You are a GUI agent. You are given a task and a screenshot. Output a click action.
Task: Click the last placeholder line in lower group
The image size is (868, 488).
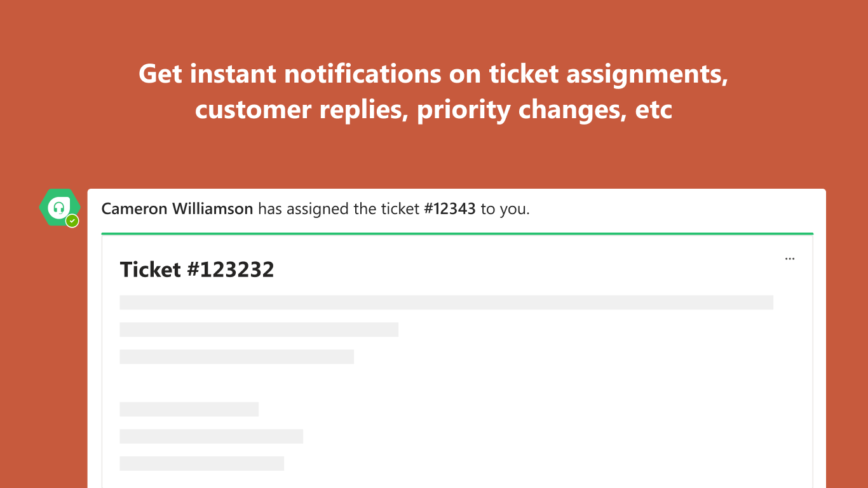(201, 463)
